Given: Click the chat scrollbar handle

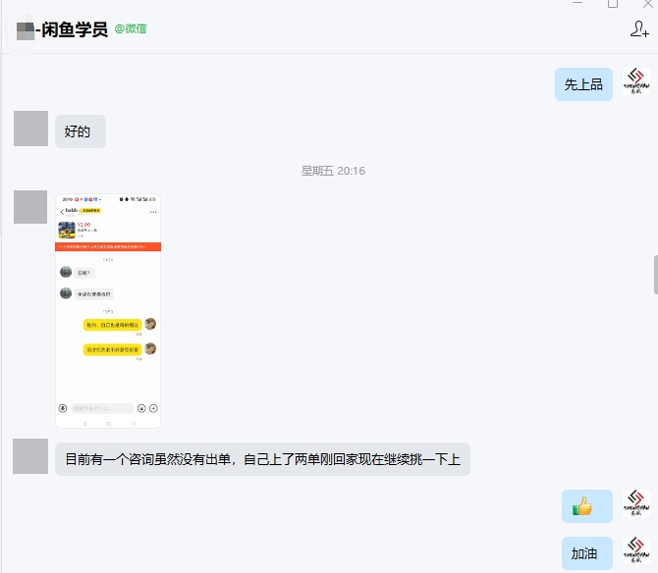Looking at the screenshot, I should (x=655, y=275).
